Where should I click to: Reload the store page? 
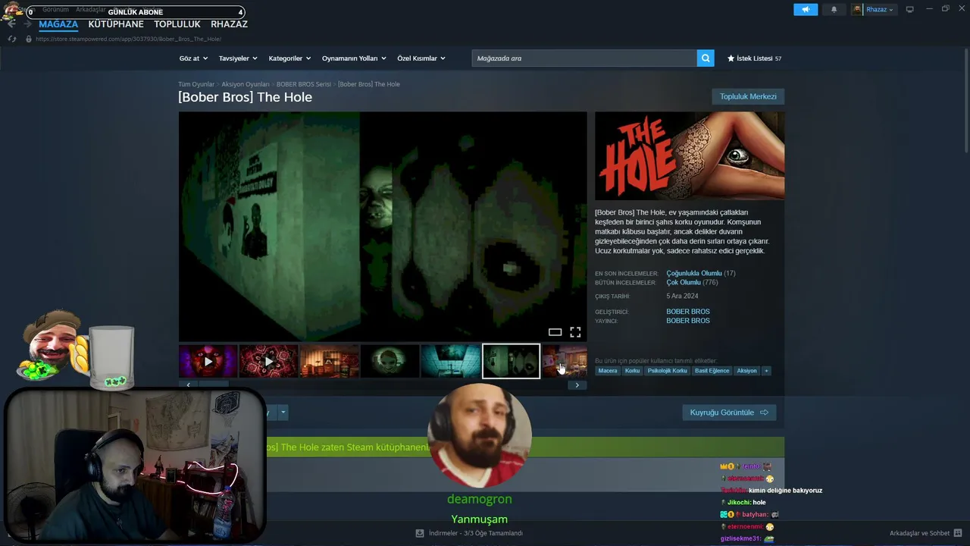tap(12, 39)
